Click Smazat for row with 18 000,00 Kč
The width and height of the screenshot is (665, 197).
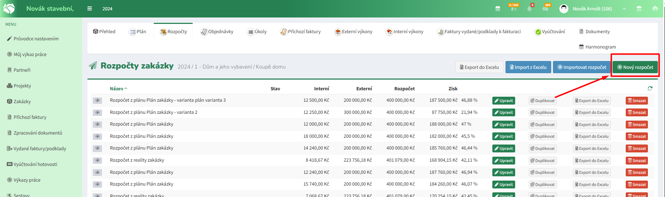(637, 136)
